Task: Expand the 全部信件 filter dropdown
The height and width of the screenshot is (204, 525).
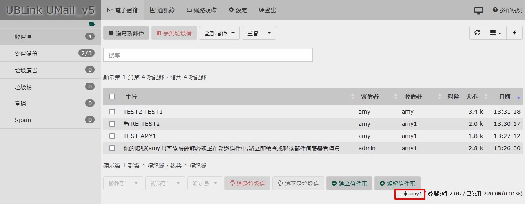Action: [x=219, y=33]
